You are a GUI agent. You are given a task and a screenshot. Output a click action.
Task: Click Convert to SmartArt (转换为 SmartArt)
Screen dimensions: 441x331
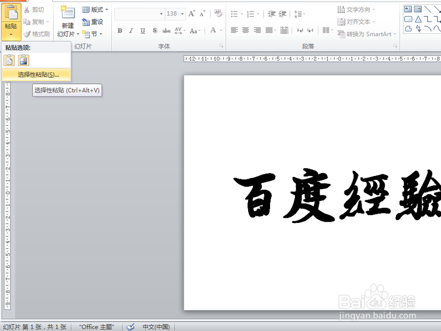[367, 34]
